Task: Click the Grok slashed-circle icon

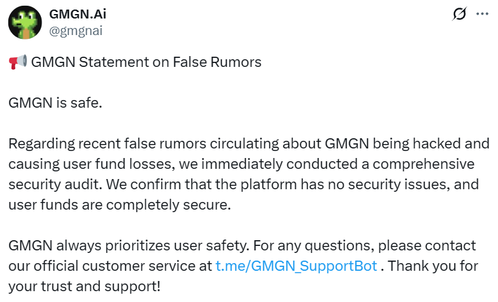Action: (x=458, y=14)
